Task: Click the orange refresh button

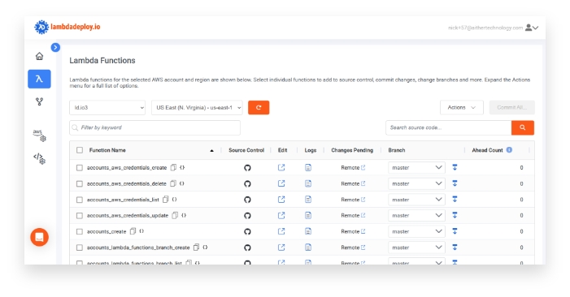Action: click(259, 108)
